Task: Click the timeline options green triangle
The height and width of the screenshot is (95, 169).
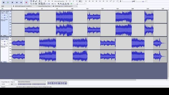Action: tap(2, 9)
